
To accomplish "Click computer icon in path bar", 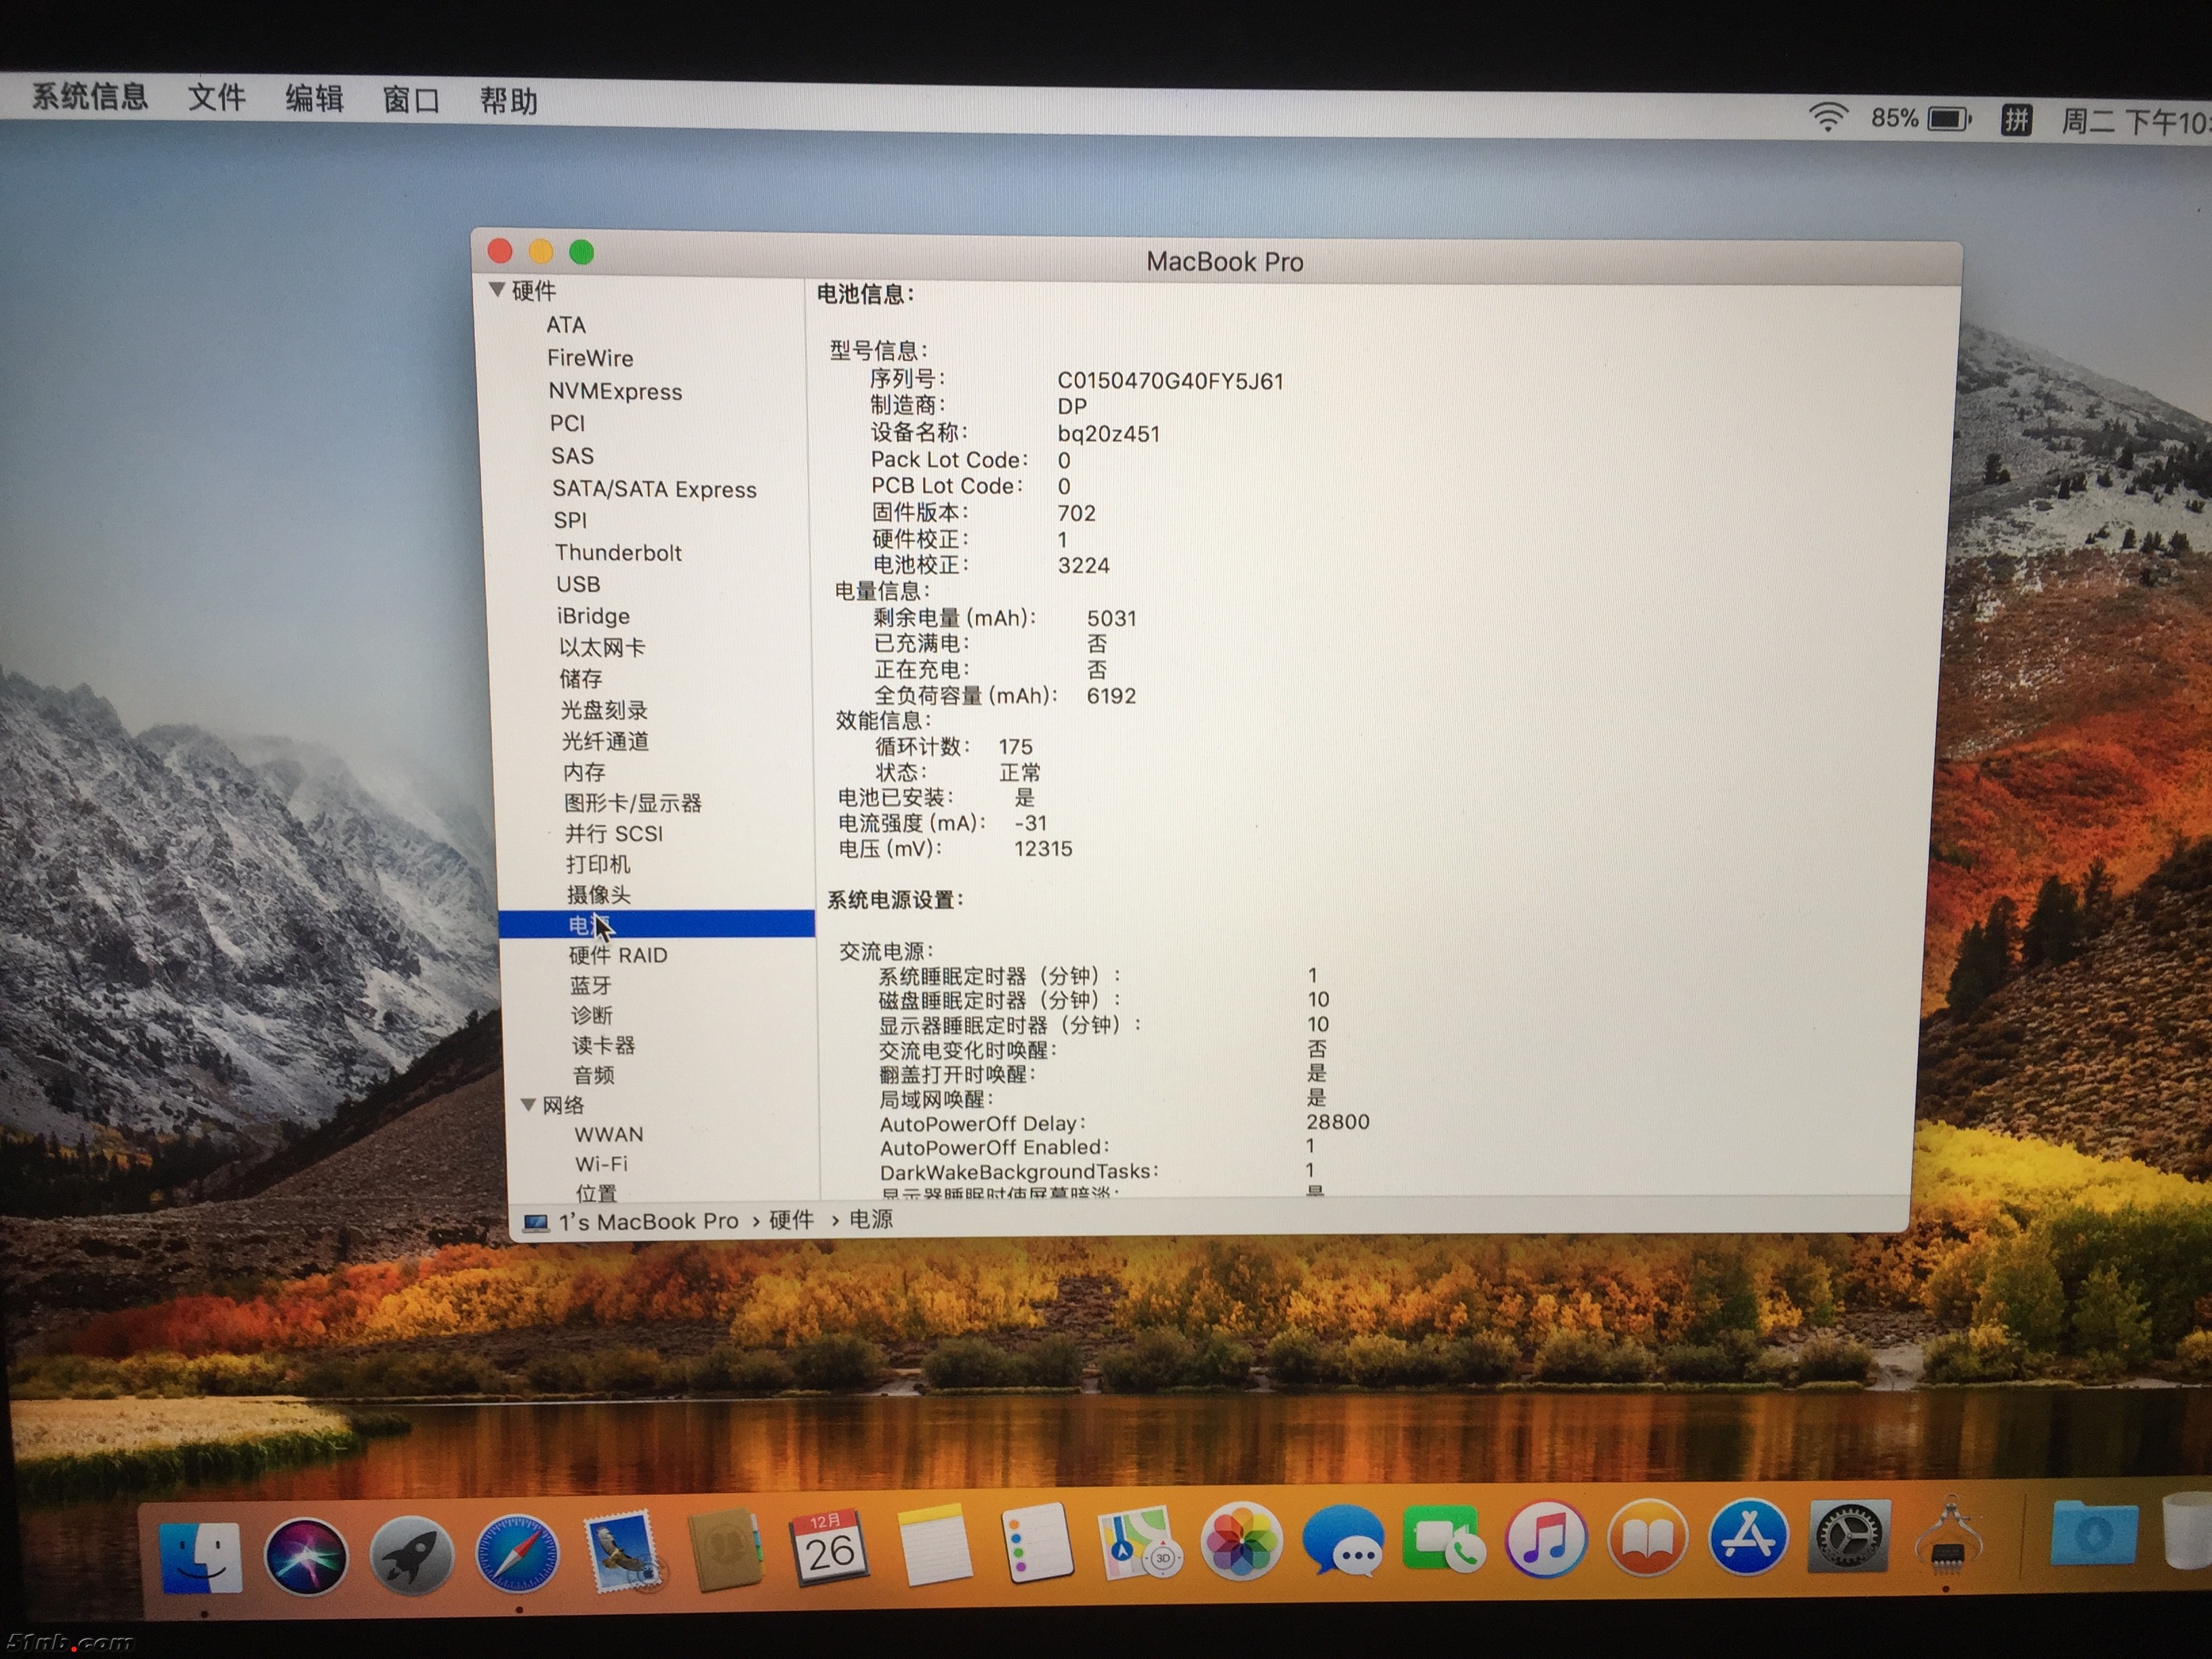I will 536,1222.
